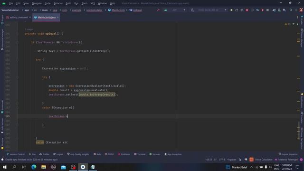
Task: Open the Refactor menu
Action: pyautogui.click(x=58, y=3)
